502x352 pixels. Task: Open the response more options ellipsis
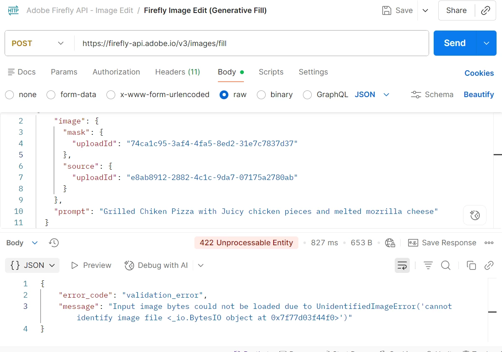coord(489,243)
